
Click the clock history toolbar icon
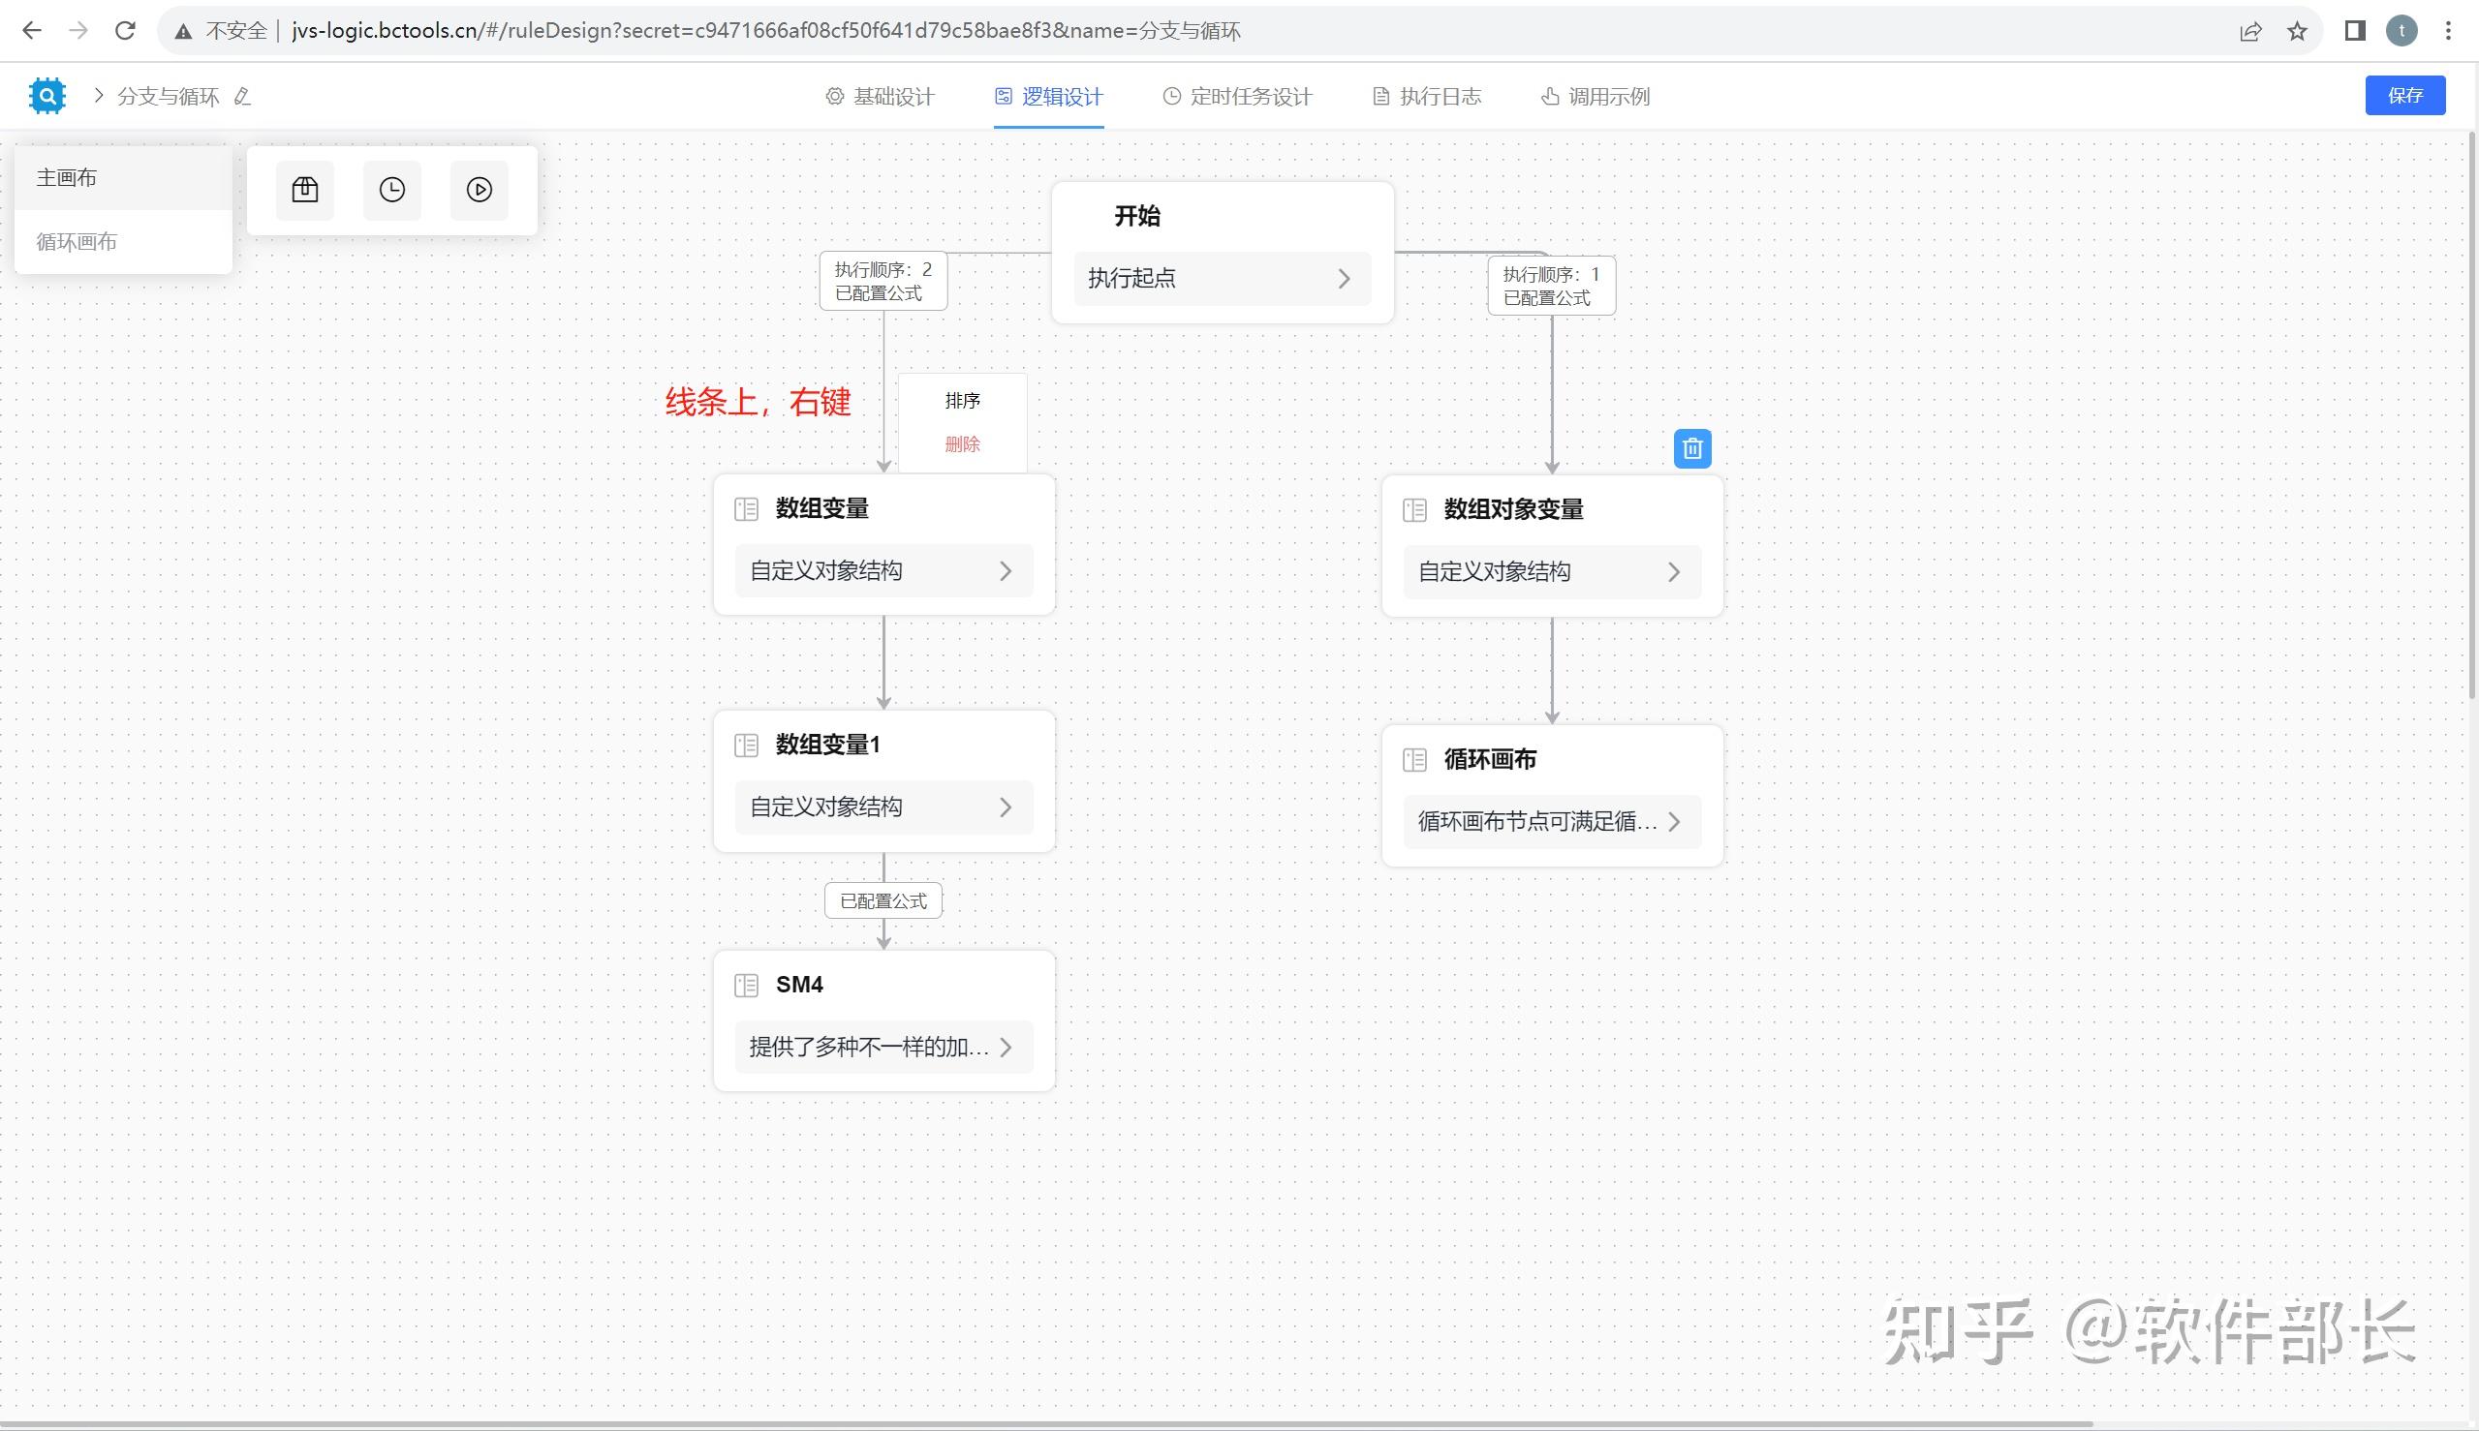pyautogui.click(x=391, y=190)
